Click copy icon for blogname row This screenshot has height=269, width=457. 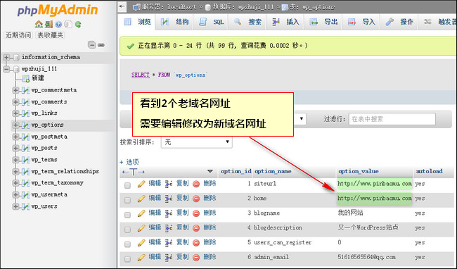pyautogui.click(x=169, y=213)
